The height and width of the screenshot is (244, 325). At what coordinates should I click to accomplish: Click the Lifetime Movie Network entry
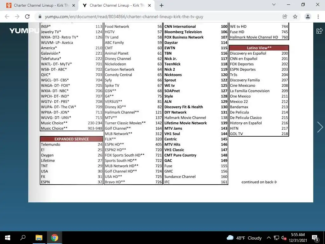click(185, 123)
